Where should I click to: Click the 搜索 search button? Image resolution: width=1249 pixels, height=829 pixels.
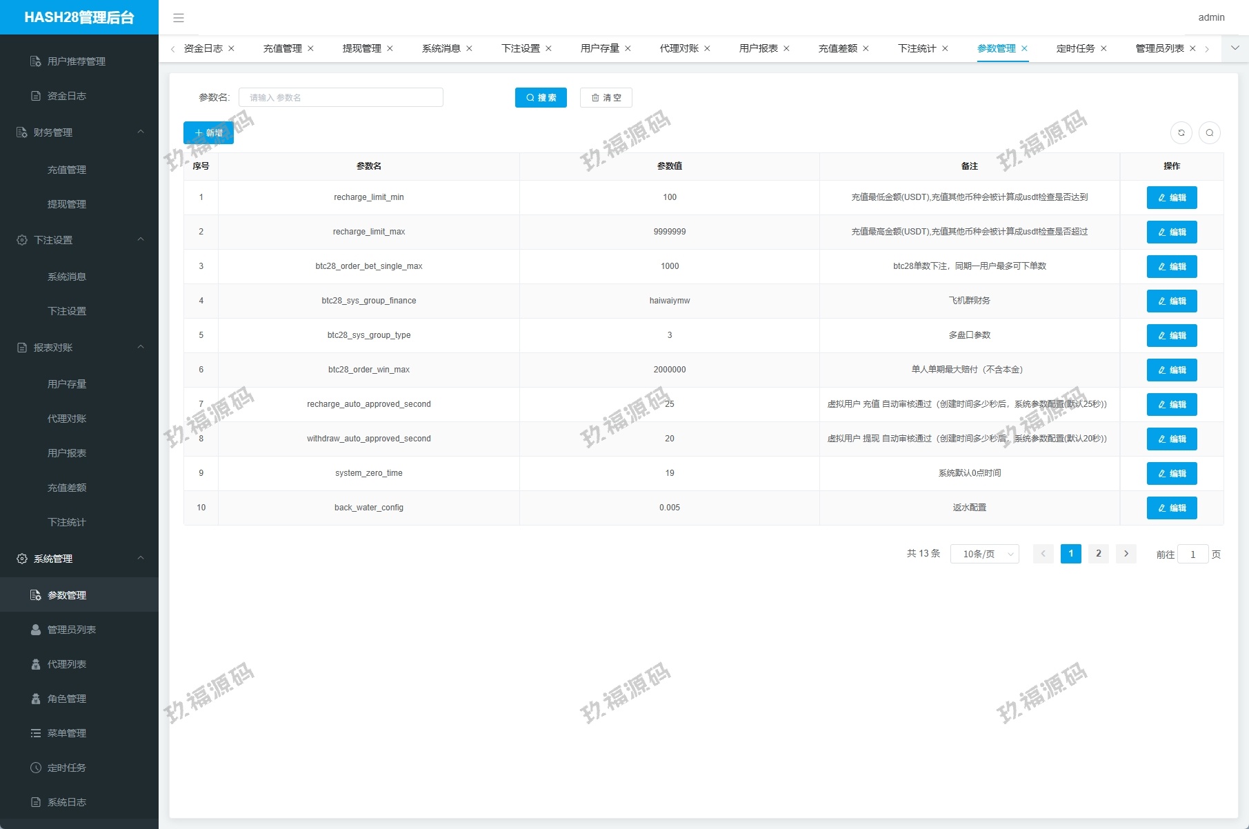click(x=541, y=98)
